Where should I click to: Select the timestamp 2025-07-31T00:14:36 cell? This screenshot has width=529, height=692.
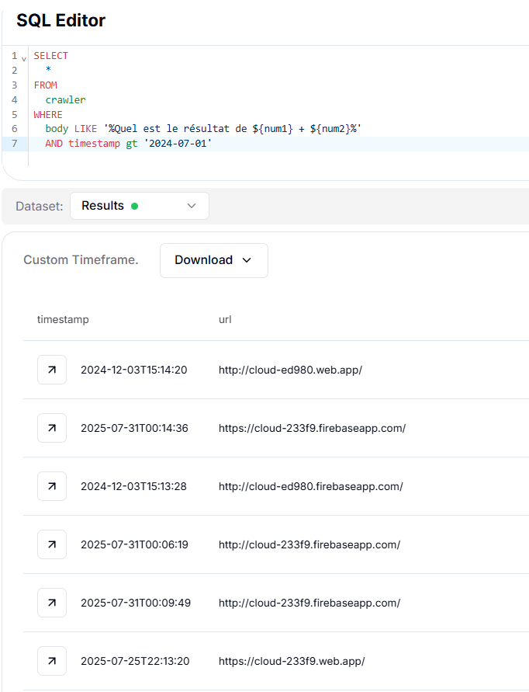134,428
